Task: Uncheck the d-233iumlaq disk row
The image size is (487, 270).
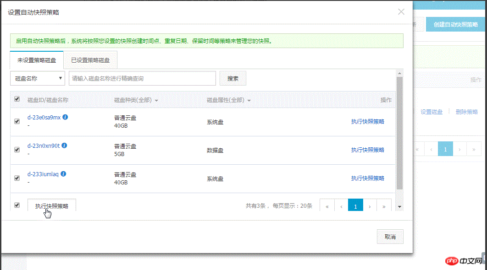Action: (x=17, y=178)
